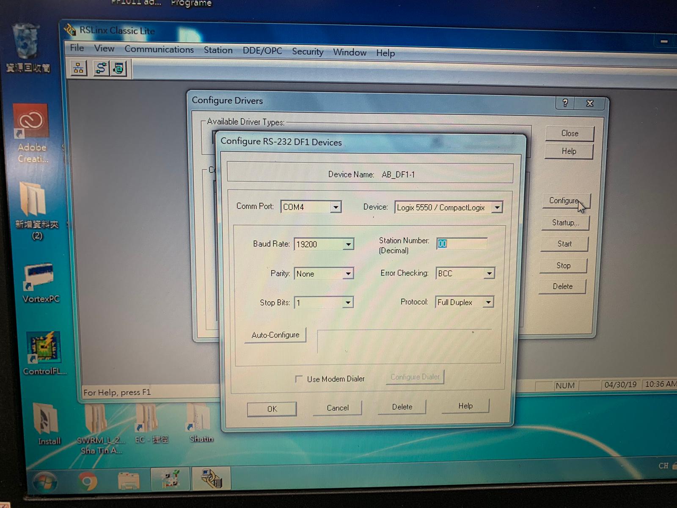This screenshot has height=508, width=677.
Task: Open the Baud Rate dropdown list
Action: coord(348,244)
